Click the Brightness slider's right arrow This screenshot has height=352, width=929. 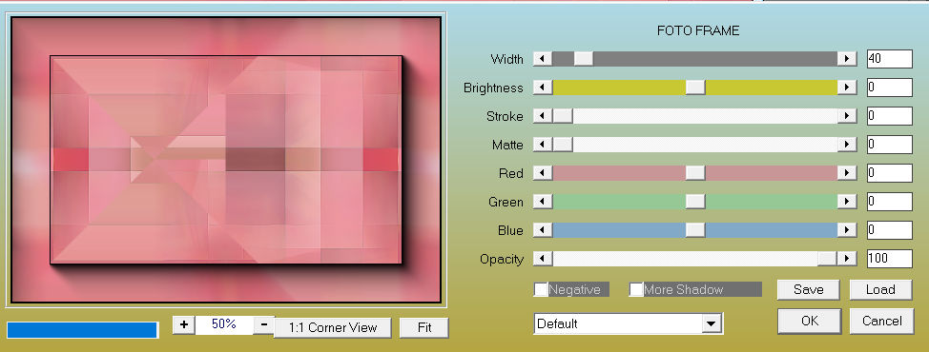(x=847, y=88)
